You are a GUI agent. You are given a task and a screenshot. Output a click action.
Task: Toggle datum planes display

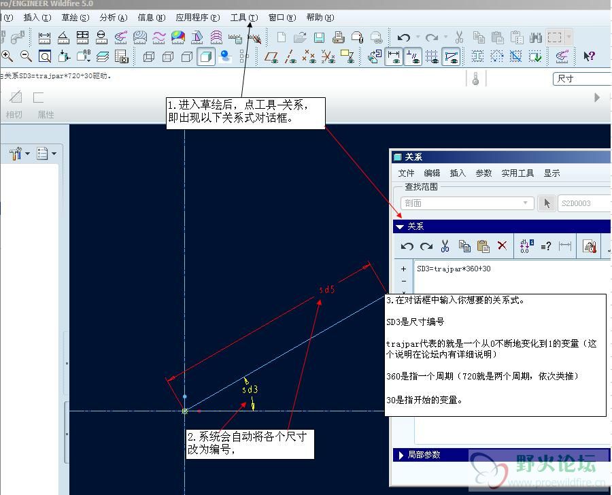click(271, 56)
